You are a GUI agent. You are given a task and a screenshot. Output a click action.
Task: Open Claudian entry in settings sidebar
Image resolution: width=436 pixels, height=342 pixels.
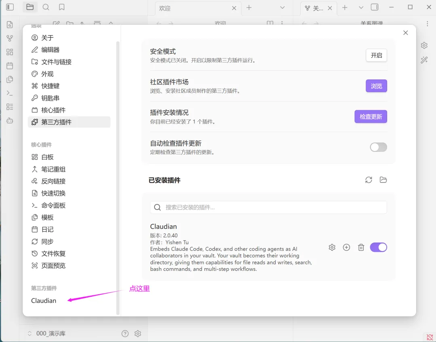click(x=69, y=300)
